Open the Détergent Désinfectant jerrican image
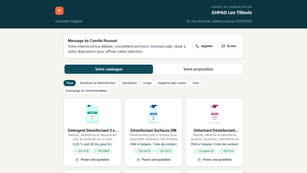Image resolution: width=307 pixels, height=173 pixels. click(92, 114)
